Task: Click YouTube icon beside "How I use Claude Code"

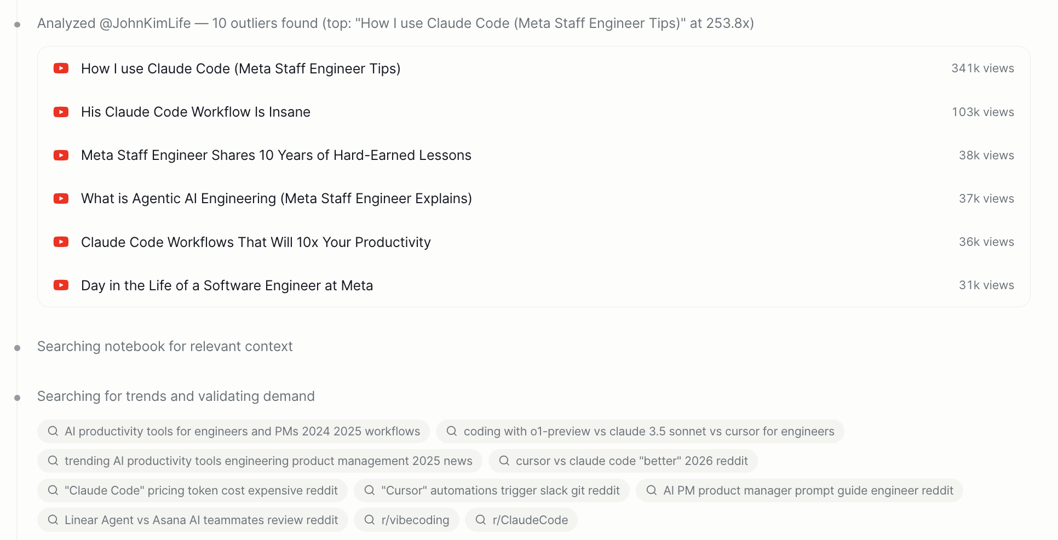Action: tap(61, 68)
